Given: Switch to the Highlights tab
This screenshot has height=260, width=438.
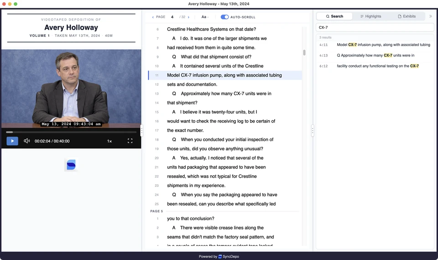Looking at the screenshot, I should tap(370, 16).
